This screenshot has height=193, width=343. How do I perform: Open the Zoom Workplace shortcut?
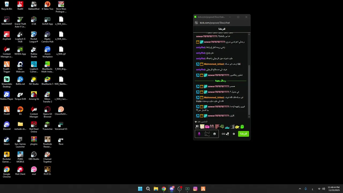tap(47, 52)
